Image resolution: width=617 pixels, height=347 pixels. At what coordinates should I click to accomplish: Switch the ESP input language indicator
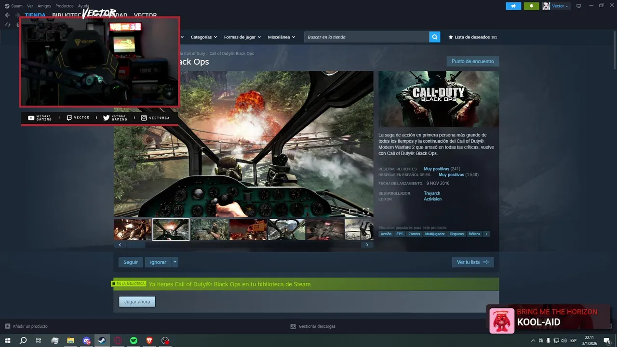pos(573,340)
